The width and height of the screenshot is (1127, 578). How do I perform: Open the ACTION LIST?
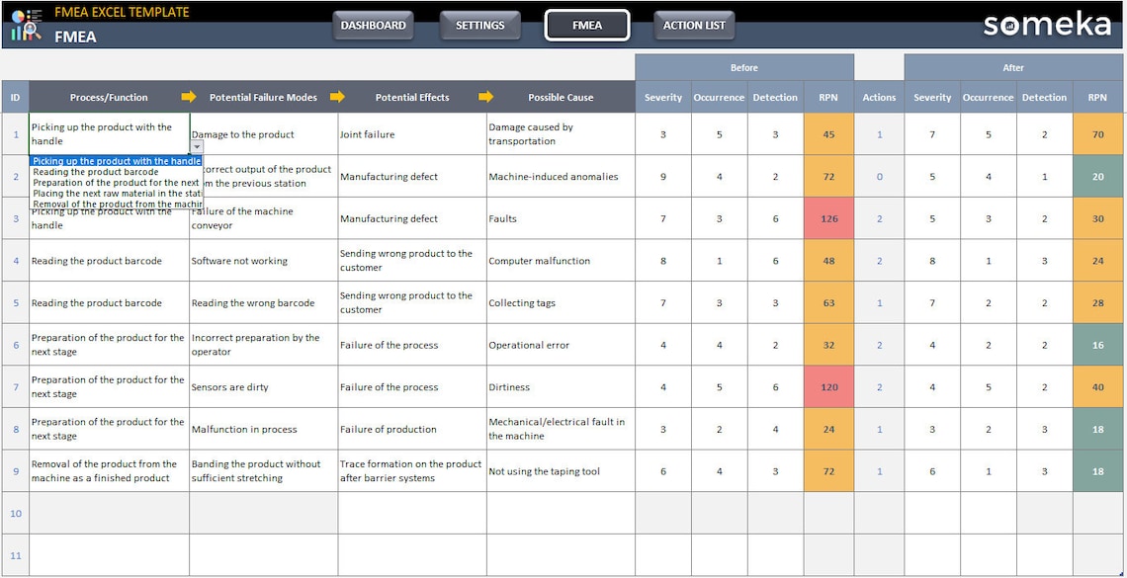click(694, 26)
